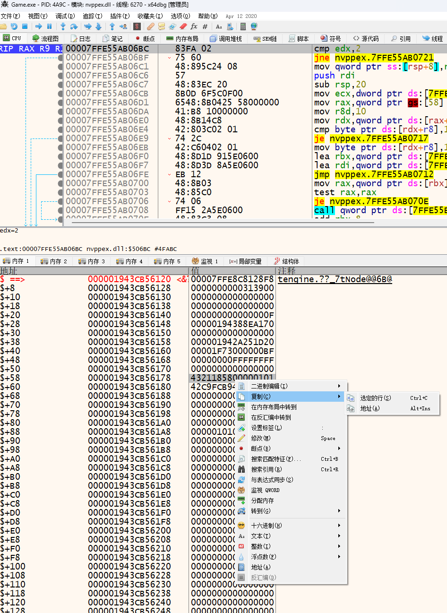Choose 地址(A) in copy submenu
The width and height of the screenshot is (447, 613).
tap(393, 408)
